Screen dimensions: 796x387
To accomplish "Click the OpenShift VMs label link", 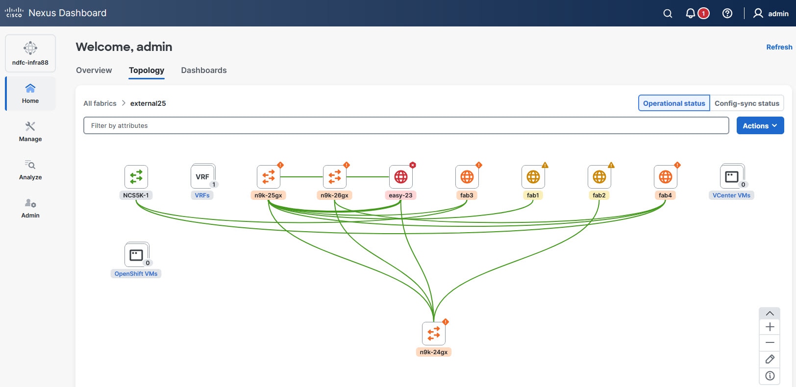I will (136, 274).
